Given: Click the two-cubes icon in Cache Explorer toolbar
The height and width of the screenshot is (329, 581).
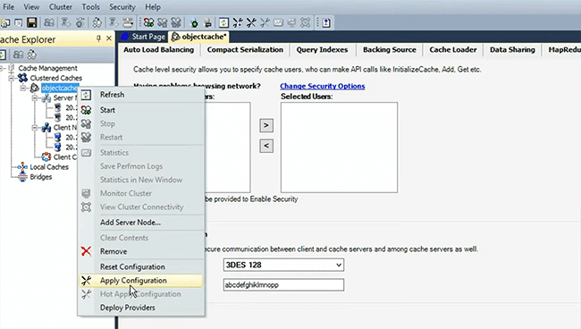Looking at the screenshot, I should [18, 55].
